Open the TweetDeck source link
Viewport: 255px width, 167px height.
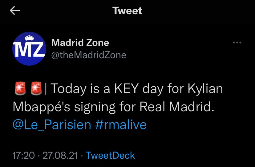coord(110,155)
